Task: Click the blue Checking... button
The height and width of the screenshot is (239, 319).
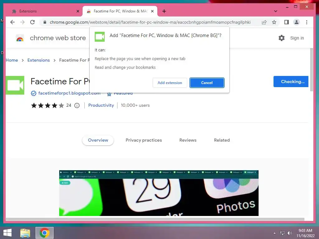Action: [x=291, y=82]
